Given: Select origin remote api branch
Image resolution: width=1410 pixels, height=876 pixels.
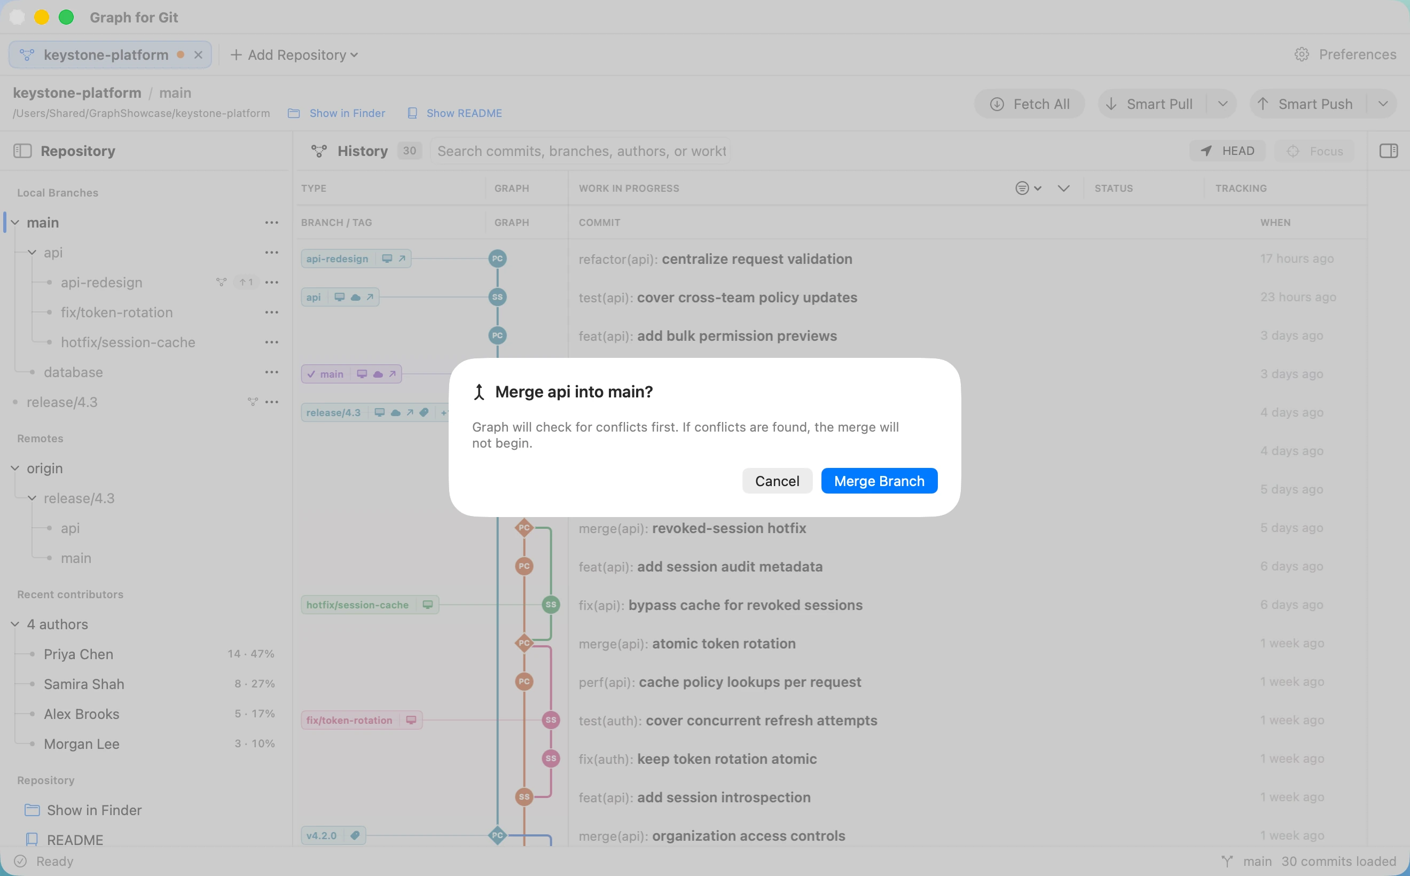Looking at the screenshot, I should 70,529.
